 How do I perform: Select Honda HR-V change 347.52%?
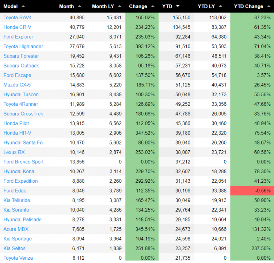pos(145,133)
